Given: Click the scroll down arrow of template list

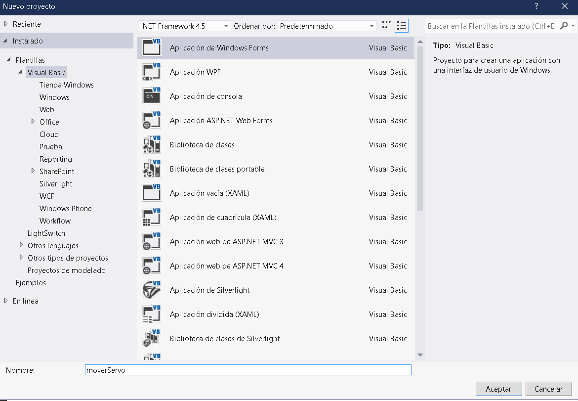Looking at the screenshot, I should pos(420,355).
